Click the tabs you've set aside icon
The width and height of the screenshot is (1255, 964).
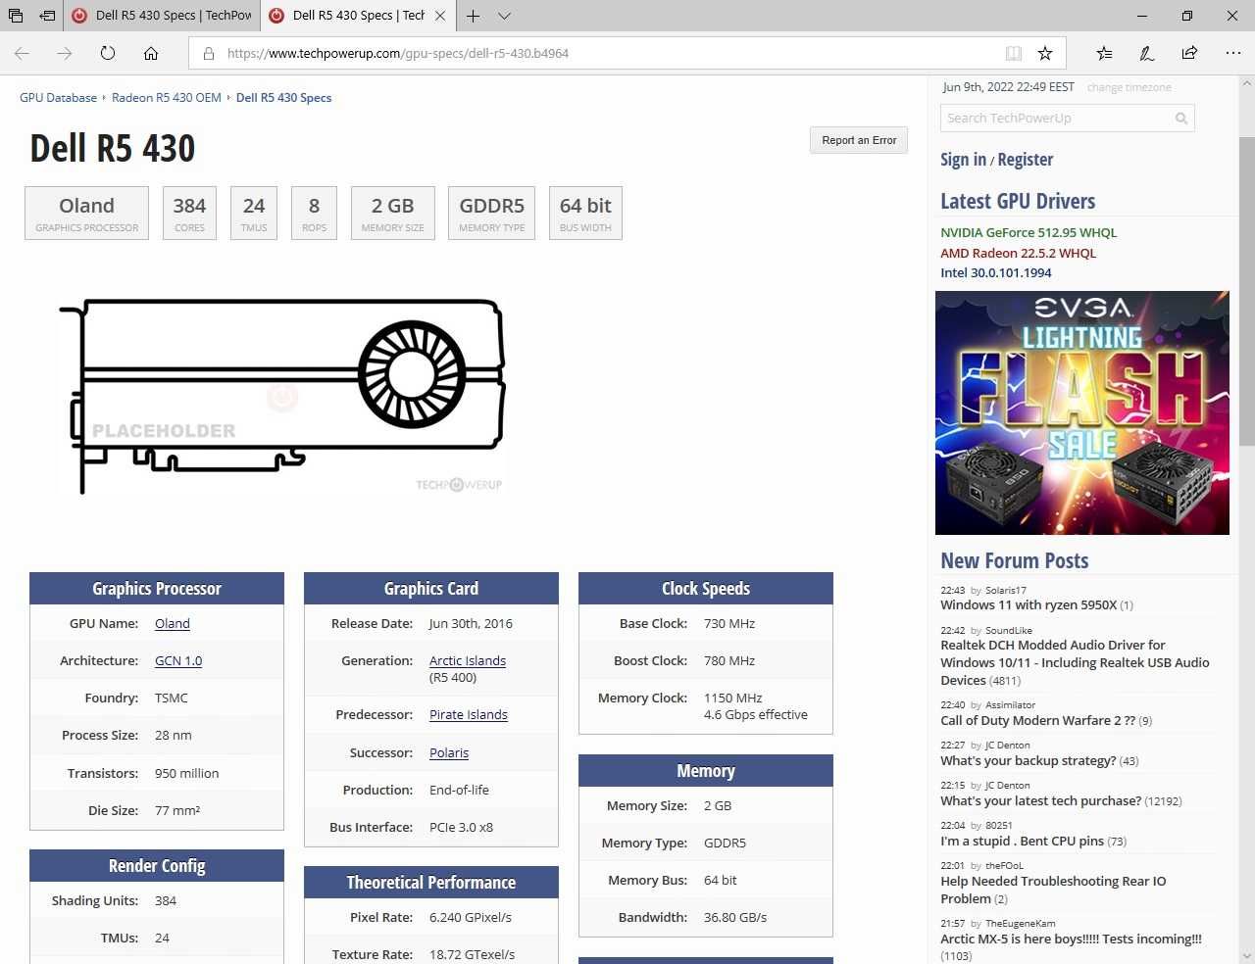(16, 16)
